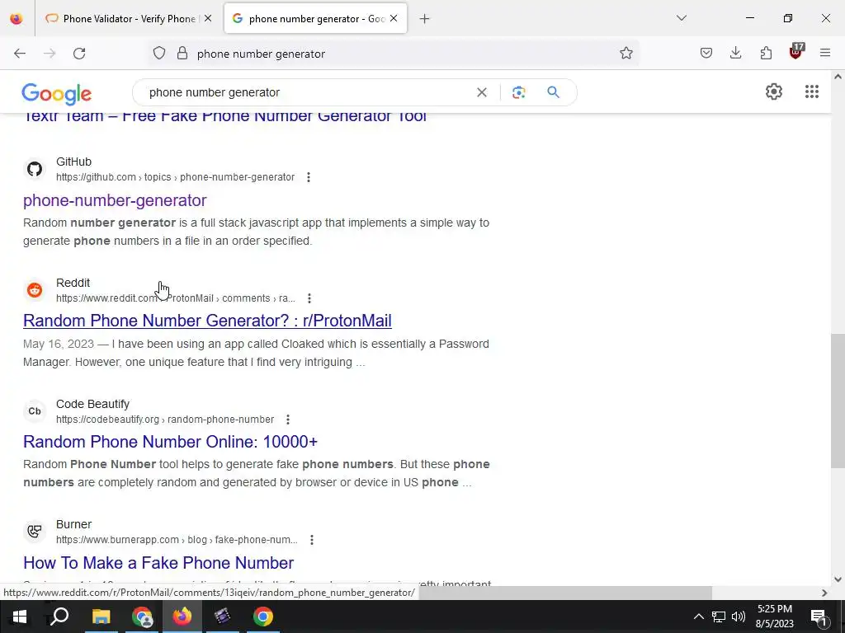Screen dimensions: 845x633
Task: Open the uBlock Origin extension icon
Action: [796, 52]
